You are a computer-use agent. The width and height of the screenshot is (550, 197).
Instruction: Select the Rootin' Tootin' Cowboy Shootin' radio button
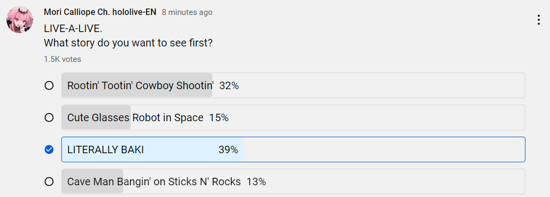click(x=49, y=85)
